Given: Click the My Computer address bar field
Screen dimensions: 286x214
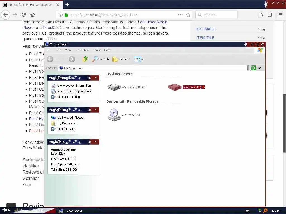Looking at the screenshot, I should (152, 68).
